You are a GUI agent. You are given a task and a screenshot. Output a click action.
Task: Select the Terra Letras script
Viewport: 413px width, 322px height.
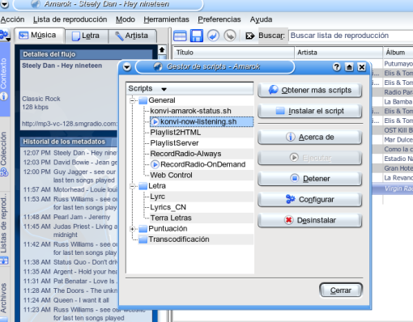click(171, 218)
